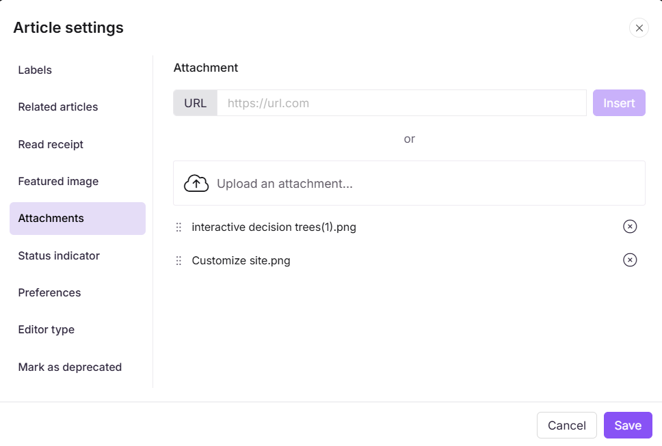Cancel the article settings changes
The image size is (662, 446).
point(566,426)
